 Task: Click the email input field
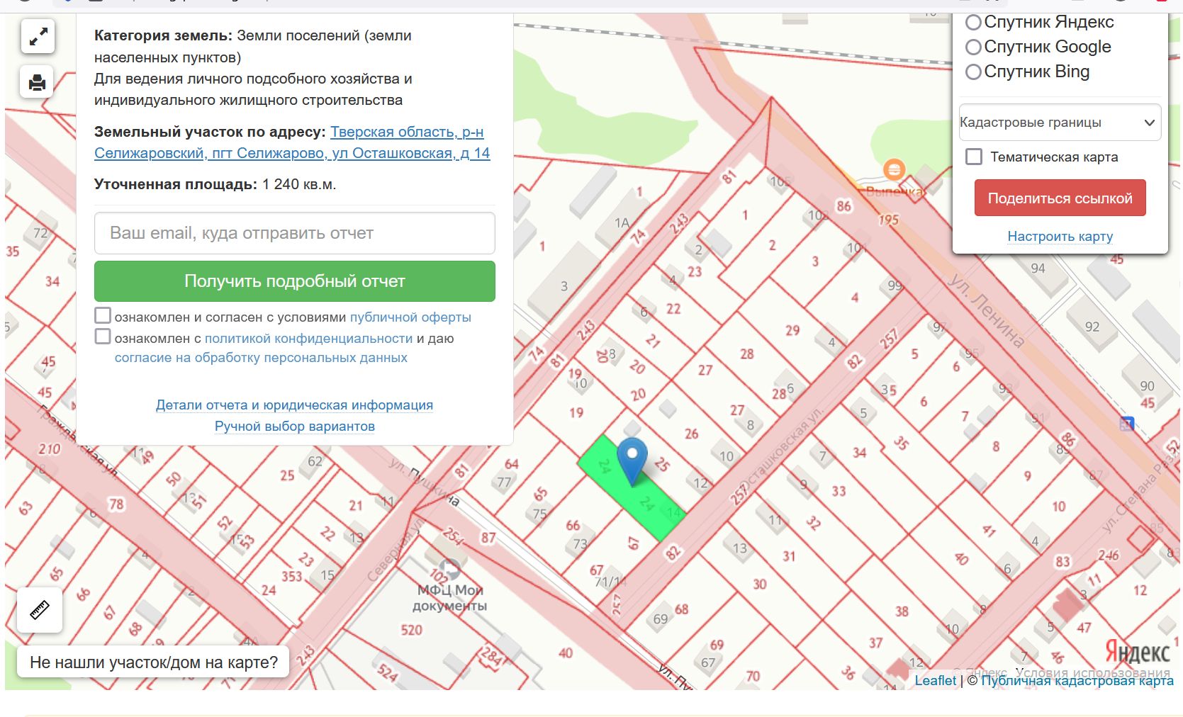[x=295, y=233]
